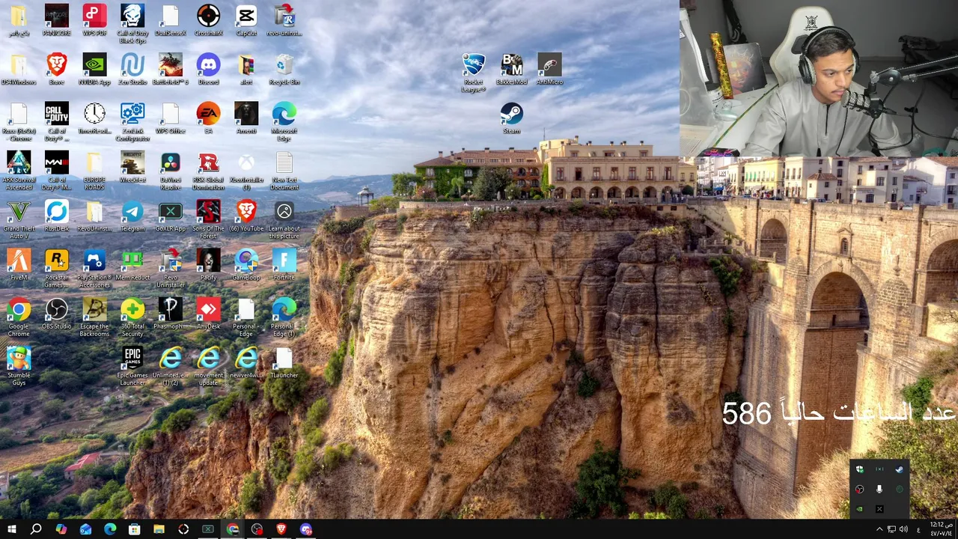Launch DaVinci Resolve
Screen dimensions: 958x539
171,170
